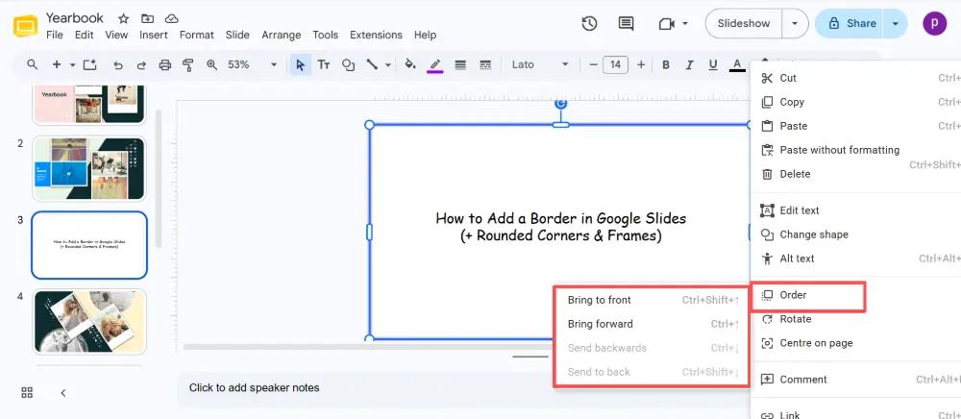Screen dimensions: 961x419
Task: Open the Lato font dropdown
Action: [x=540, y=65]
